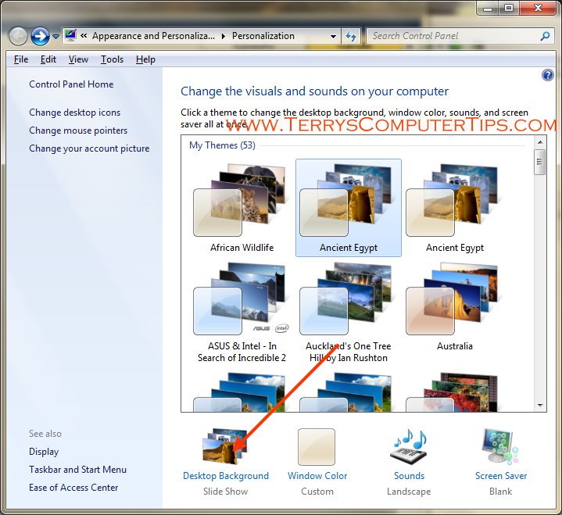
Task: Click the blue help question mark icon
Action: (547, 76)
